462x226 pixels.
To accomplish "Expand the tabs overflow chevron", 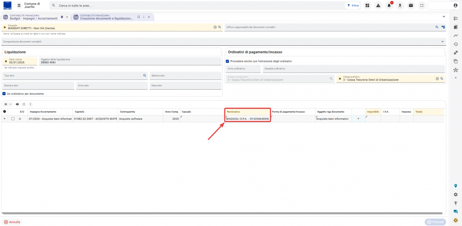I will (x=444, y=17).
